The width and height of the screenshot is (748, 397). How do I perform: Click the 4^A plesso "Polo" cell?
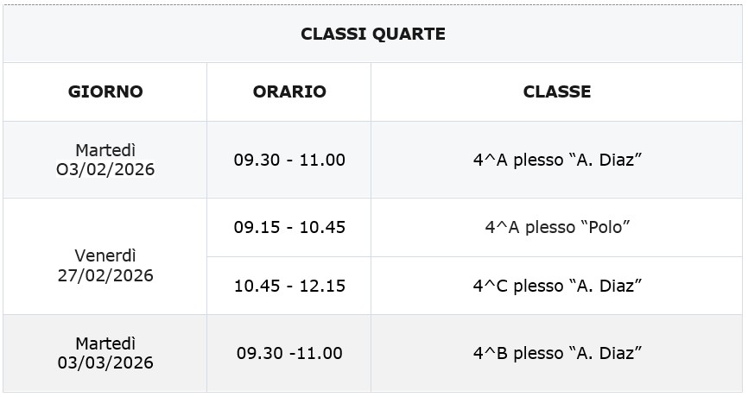[557, 227]
